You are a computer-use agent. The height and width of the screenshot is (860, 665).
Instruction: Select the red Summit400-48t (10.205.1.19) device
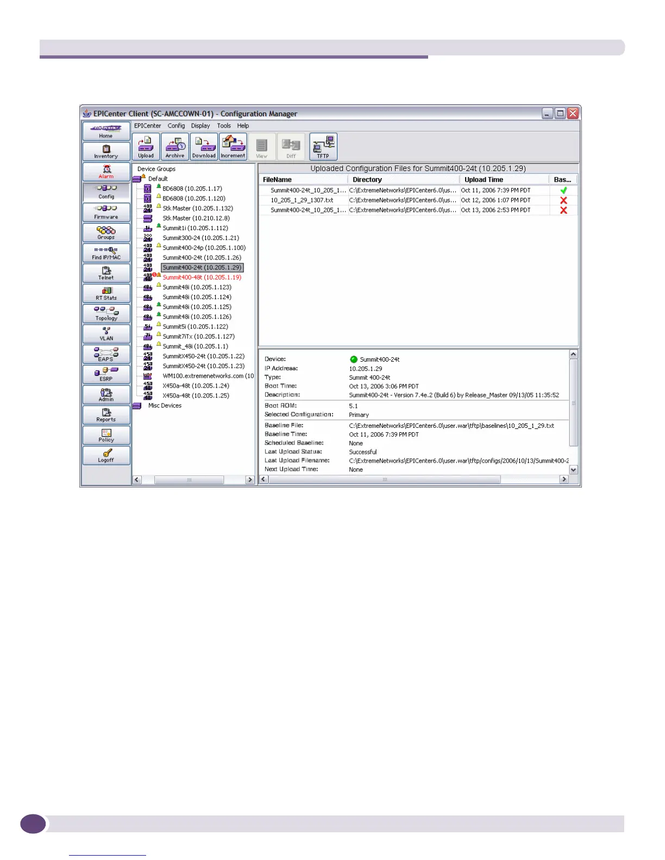coord(202,277)
